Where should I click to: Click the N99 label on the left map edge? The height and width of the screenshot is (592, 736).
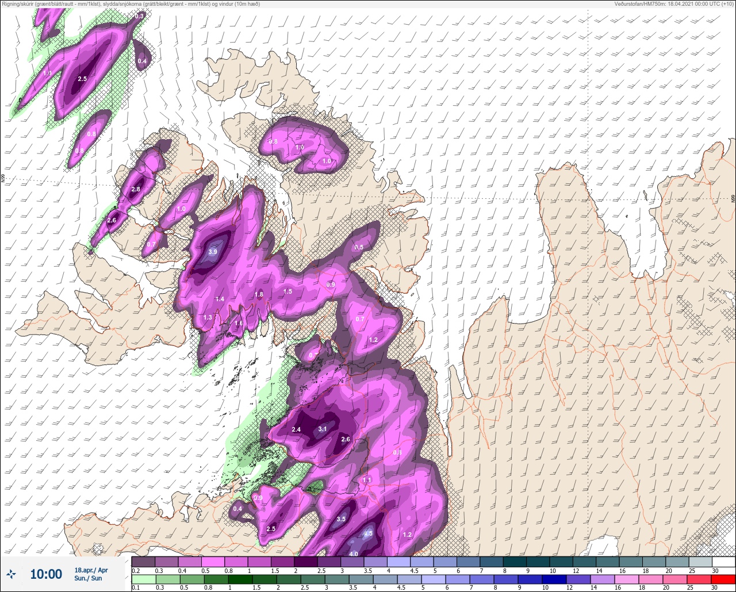tap(3, 179)
